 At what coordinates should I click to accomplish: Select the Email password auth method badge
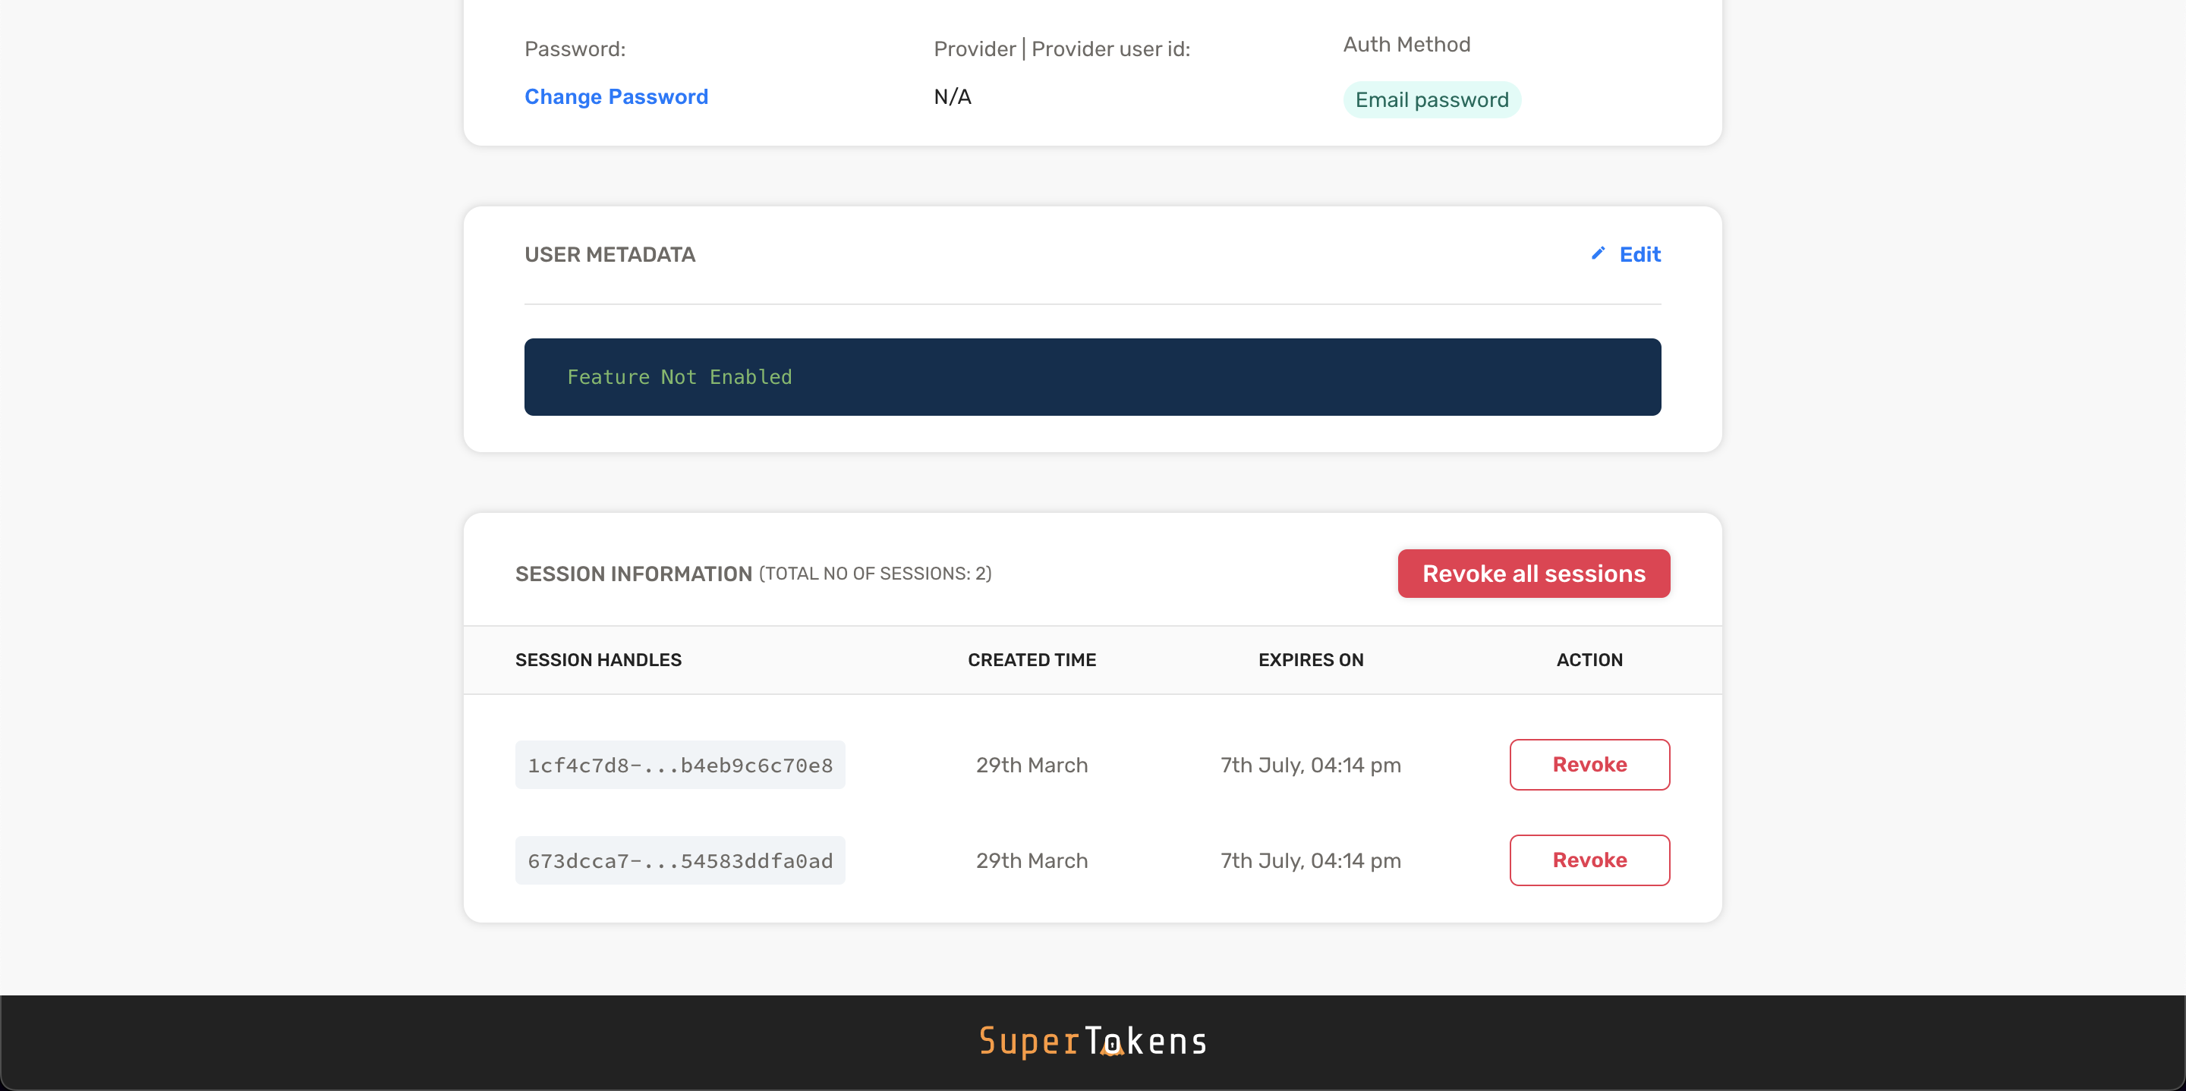pos(1432,99)
